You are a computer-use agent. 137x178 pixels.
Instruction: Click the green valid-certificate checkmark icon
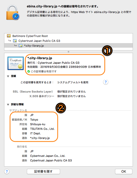[x=29, y=71]
